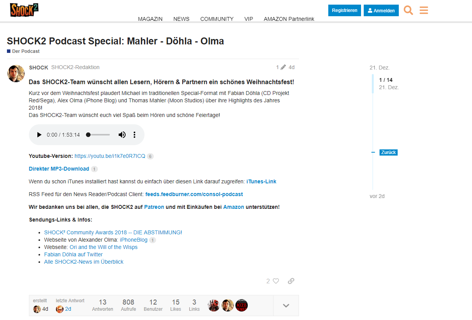
Task: Open audio player more options menu
Action: tap(134, 135)
